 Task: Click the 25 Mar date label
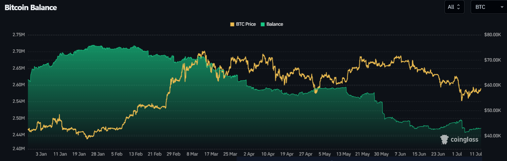[230, 154]
